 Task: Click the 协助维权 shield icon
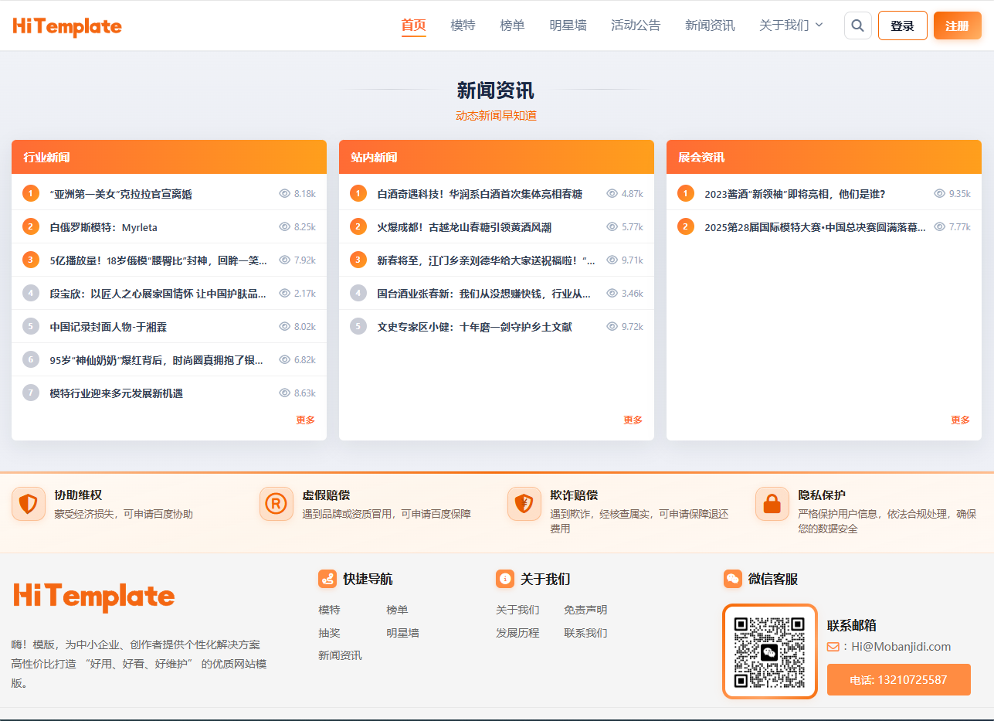(29, 503)
